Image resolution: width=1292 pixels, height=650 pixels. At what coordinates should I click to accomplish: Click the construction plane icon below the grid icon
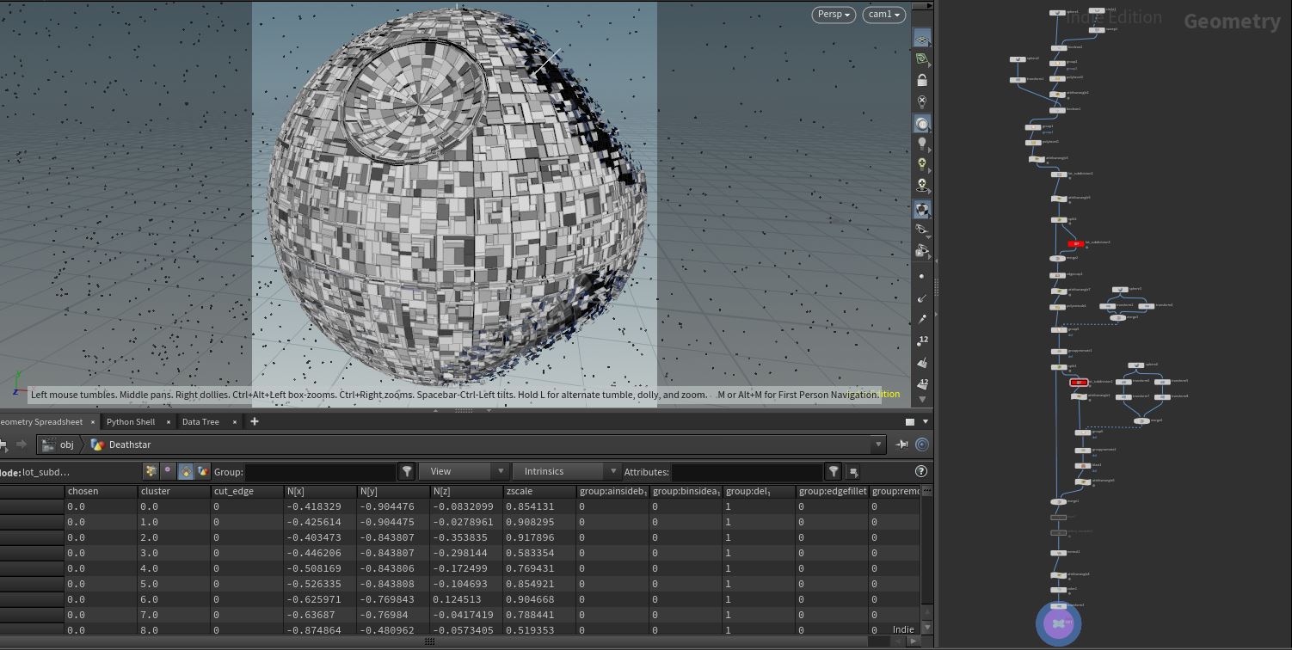(921, 59)
